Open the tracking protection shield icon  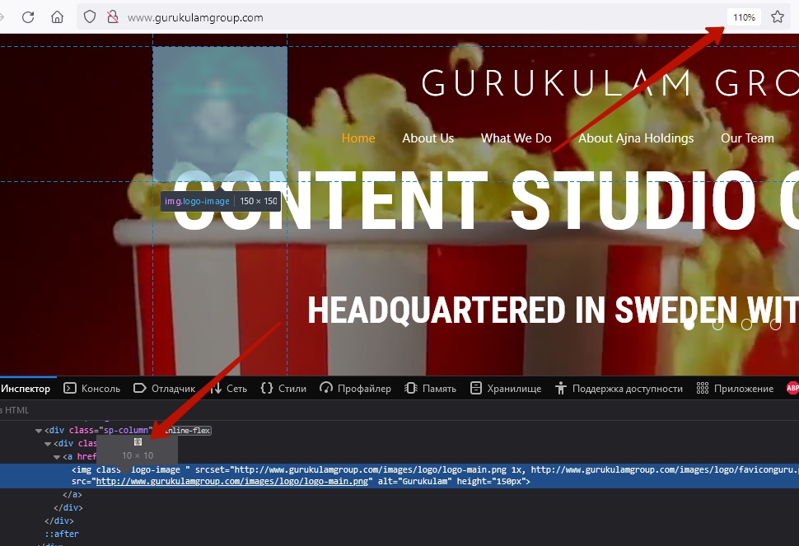[91, 17]
